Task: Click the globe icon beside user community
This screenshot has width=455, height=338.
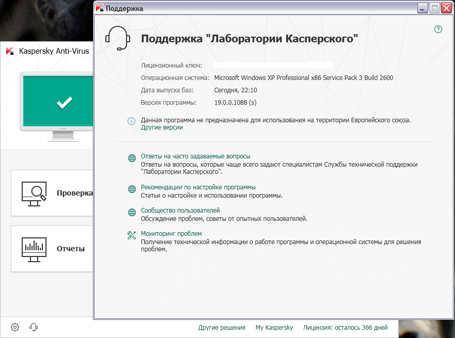Action: [132, 212]
